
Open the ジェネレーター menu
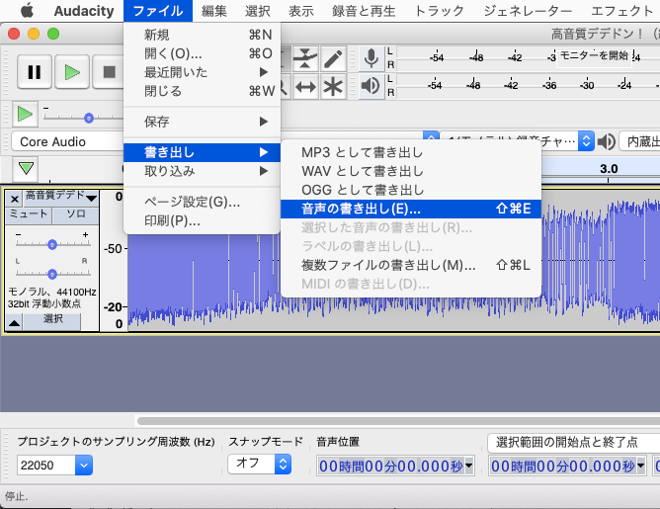click(x=528, y=11)
